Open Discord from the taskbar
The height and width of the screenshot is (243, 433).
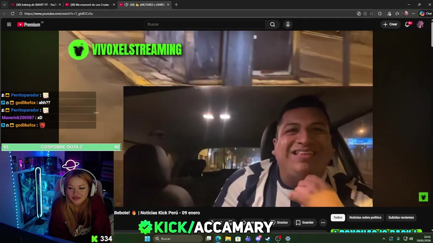(258, 239)
